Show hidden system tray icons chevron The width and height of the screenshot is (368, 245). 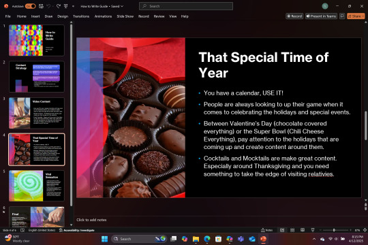[x=314, y=239]
